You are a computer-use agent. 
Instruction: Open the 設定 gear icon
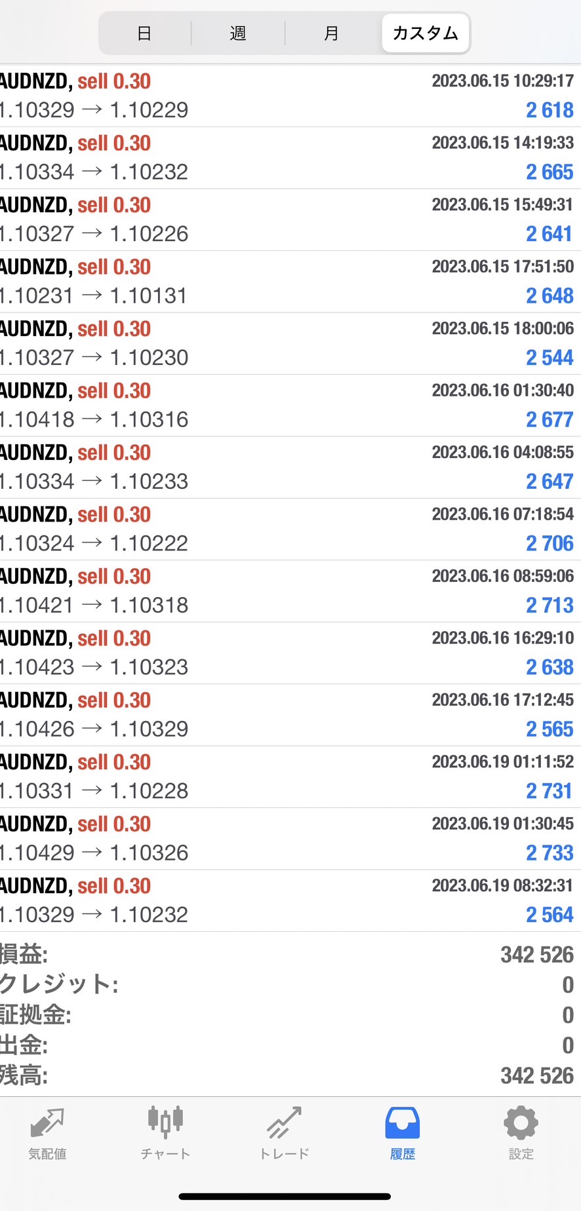click(521, 1123)
